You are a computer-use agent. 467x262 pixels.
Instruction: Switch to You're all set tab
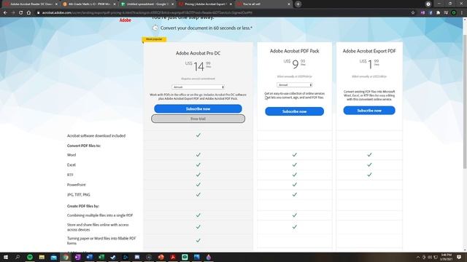pos(263,4)
